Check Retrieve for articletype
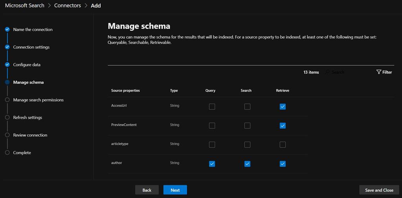The height and width of the screenshot is (198, 402). 283,145
